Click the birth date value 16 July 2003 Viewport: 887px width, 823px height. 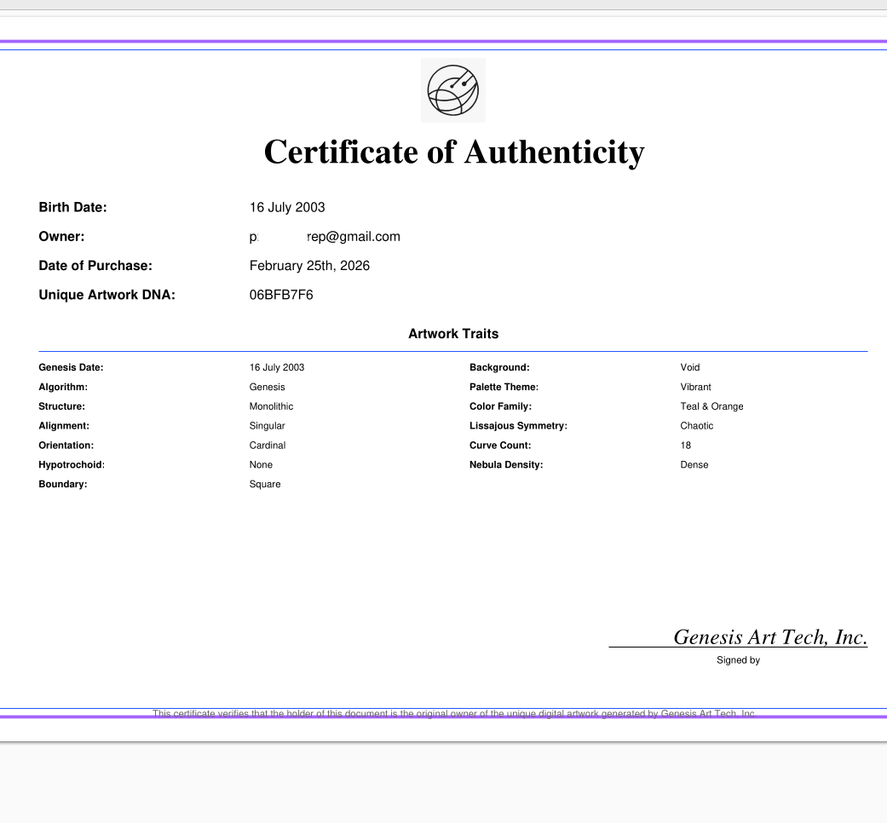pyautogui.click(x=287, y=207)
